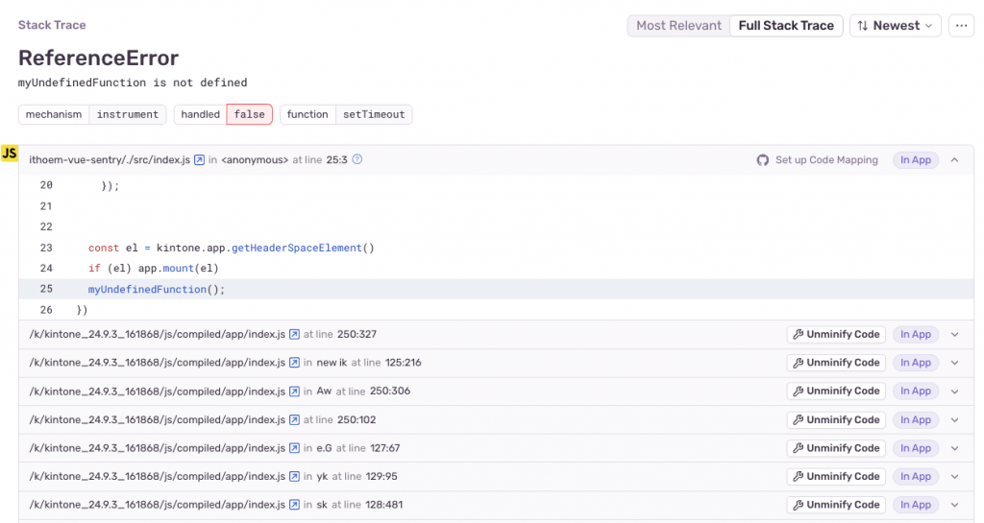Open the link icon on the e.G frame
This screenshot has height=523, width=984.
click(294, 448)
